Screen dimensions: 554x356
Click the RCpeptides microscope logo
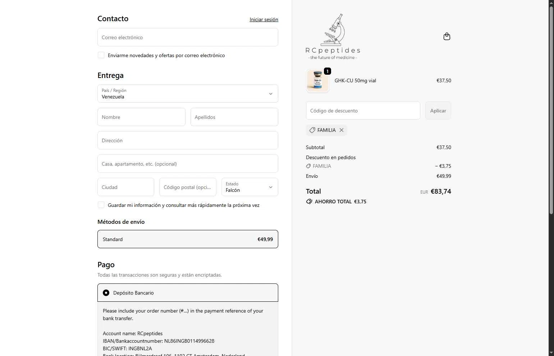click(x=333, y=37)
